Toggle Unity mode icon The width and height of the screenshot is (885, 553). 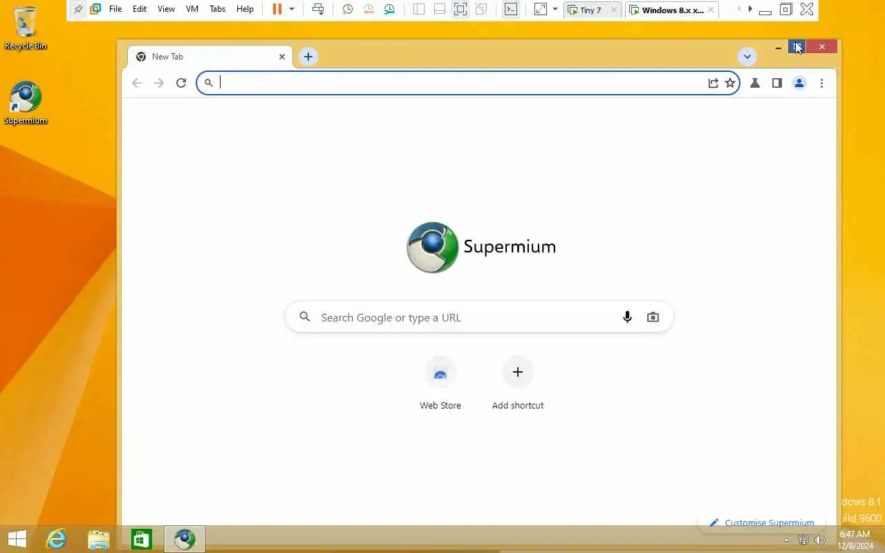481,9
